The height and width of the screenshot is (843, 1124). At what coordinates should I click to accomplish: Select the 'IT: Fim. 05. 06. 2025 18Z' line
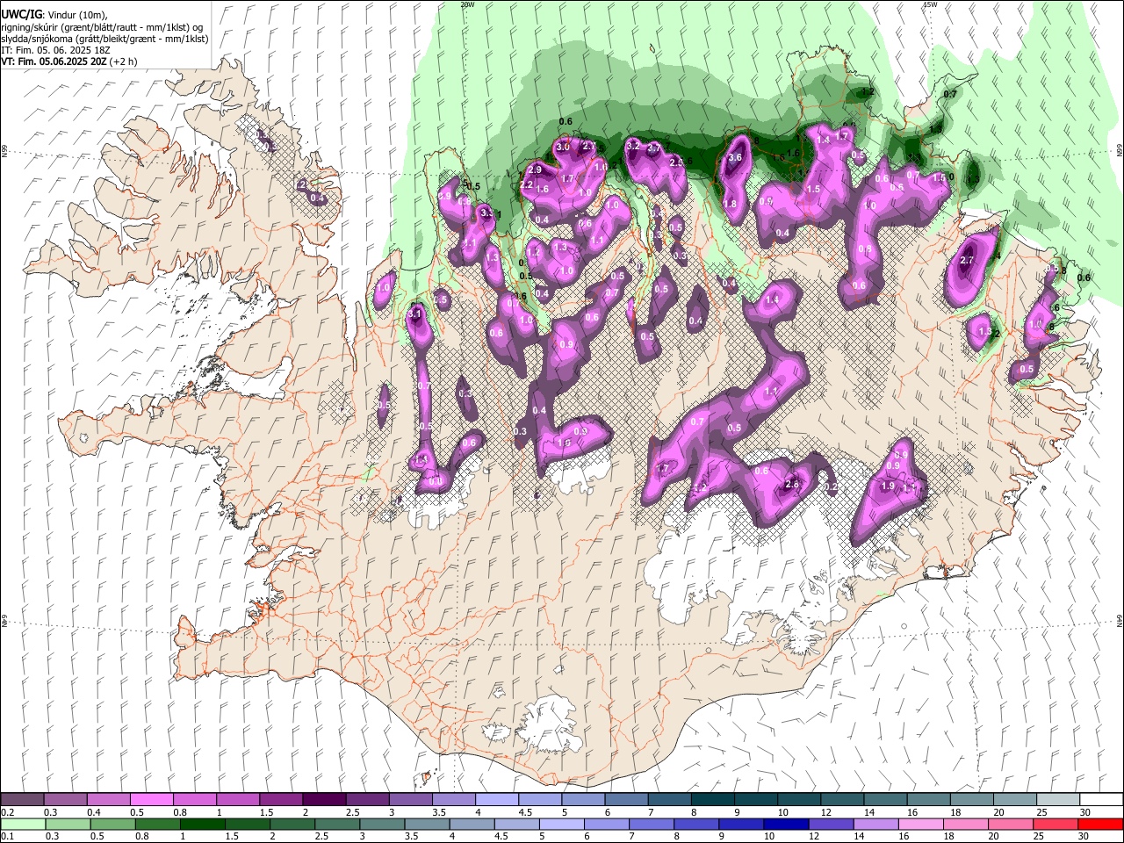tap(55, 50)
